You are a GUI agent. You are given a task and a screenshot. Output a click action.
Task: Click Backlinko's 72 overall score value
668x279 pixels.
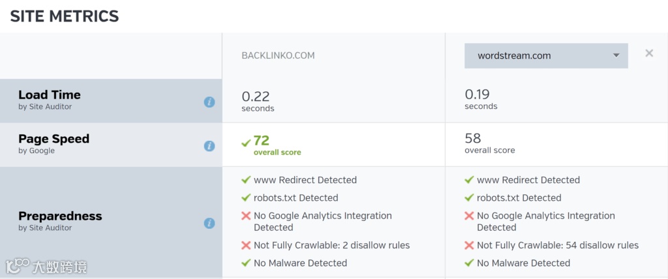[262, 140]
